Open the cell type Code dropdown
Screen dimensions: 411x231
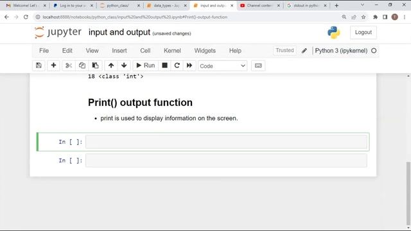click(x=222, y=66)
